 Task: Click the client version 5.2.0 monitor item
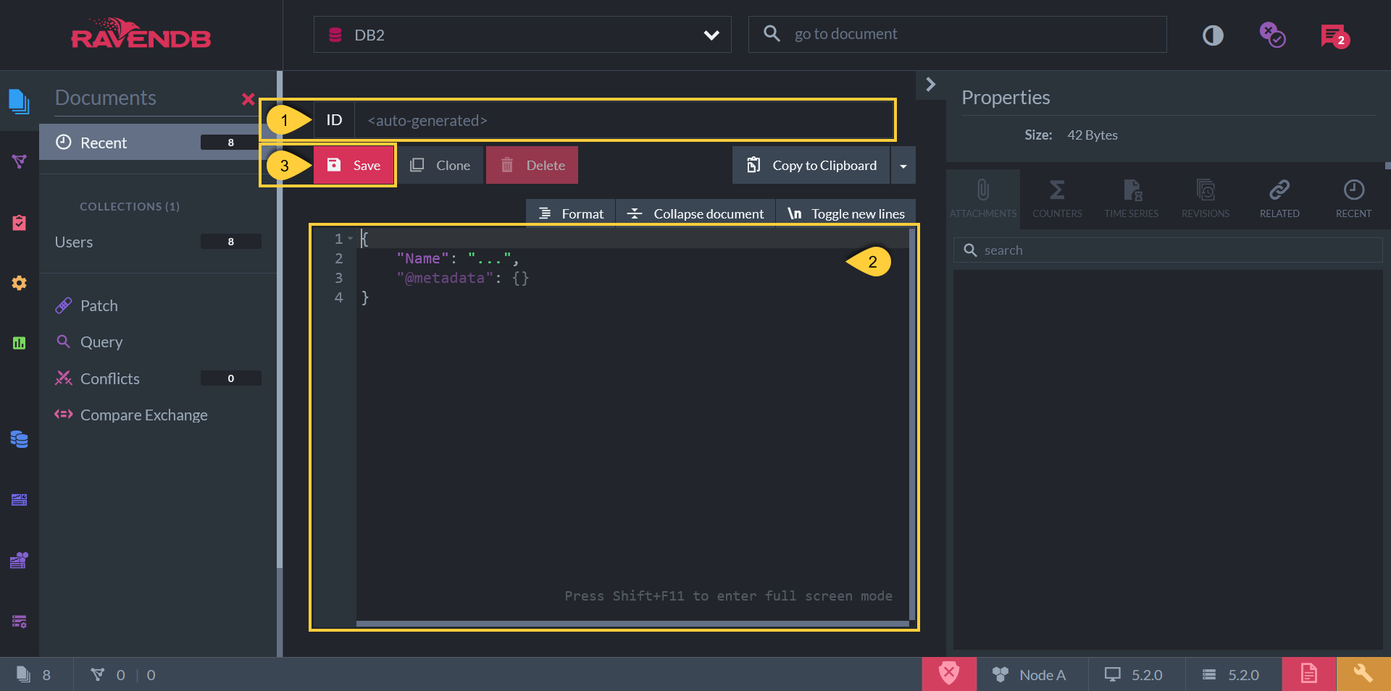coord(1134,674)
